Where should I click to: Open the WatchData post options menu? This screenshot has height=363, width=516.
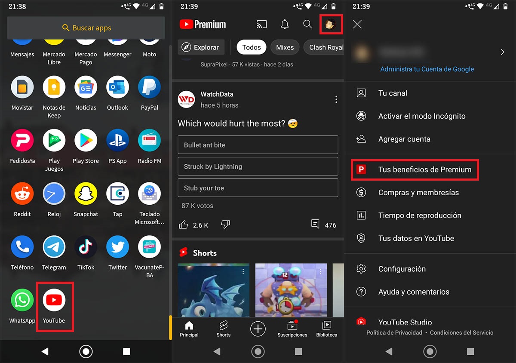(336, 99)
